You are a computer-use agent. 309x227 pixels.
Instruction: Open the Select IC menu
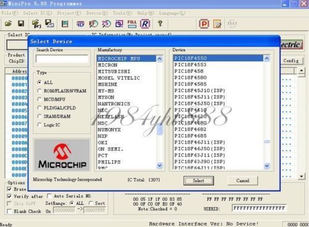[38, 13]
